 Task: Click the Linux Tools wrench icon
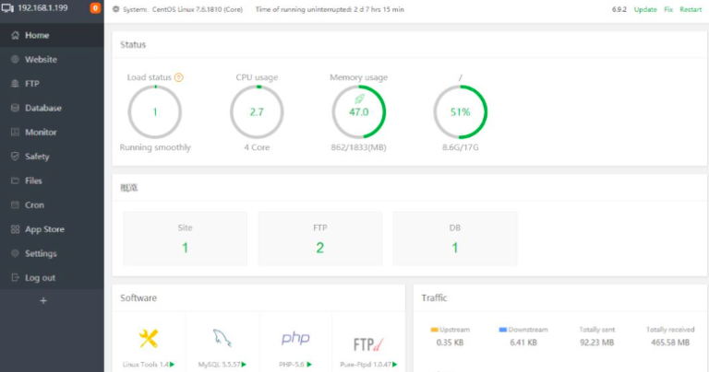click(149, 339)
